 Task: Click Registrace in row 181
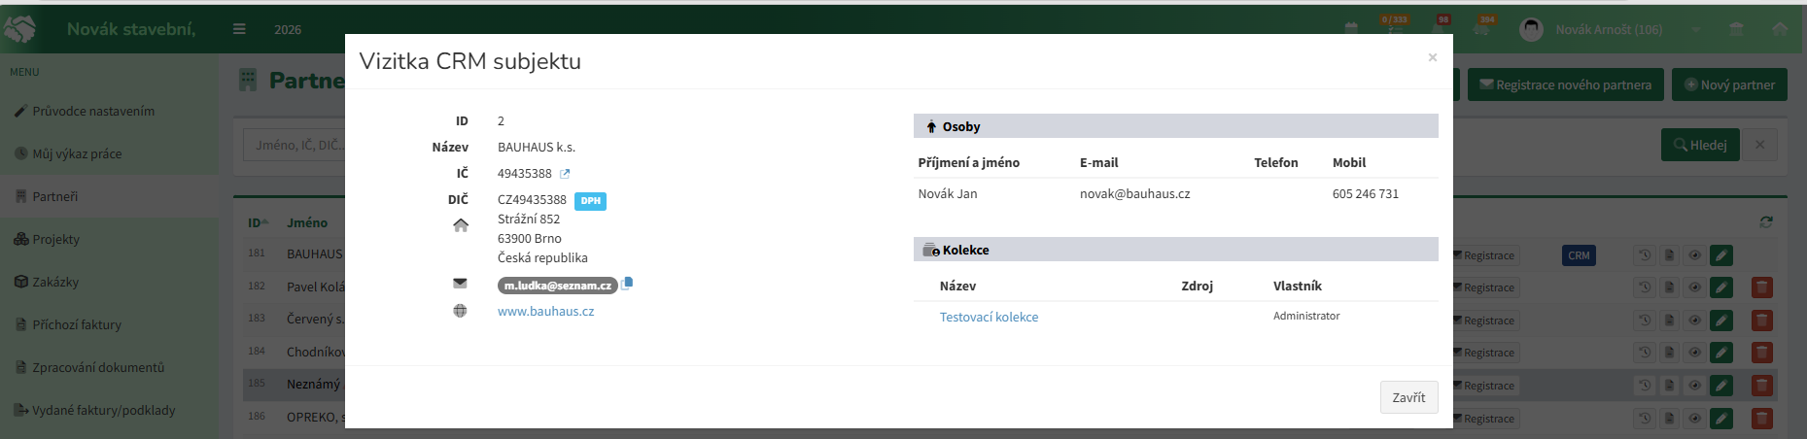[x=1484, y=255]
